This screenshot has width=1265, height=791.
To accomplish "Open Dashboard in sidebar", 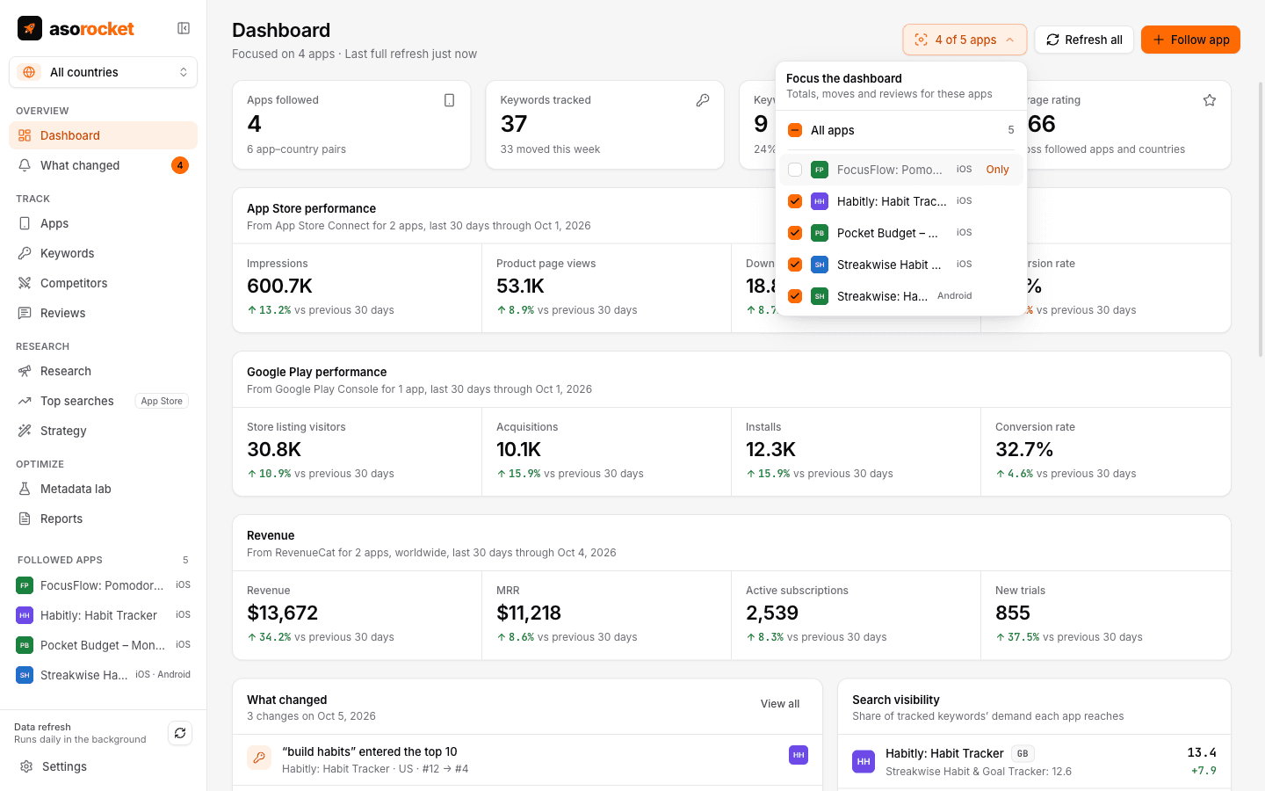I will pyautogui.click(x=103, y=135).
